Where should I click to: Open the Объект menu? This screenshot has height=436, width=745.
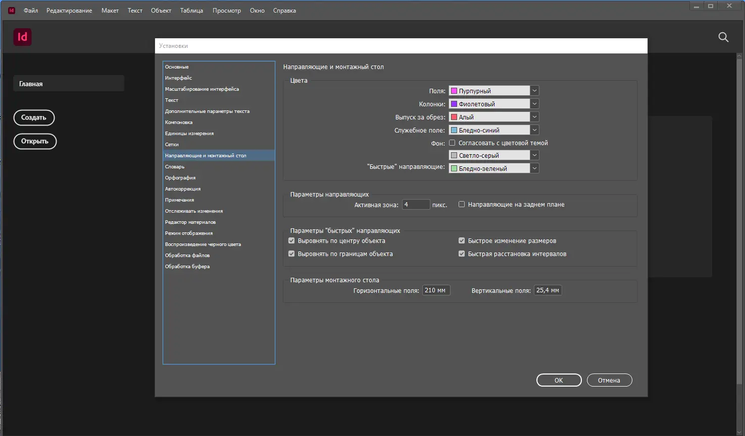pos(161,11)
